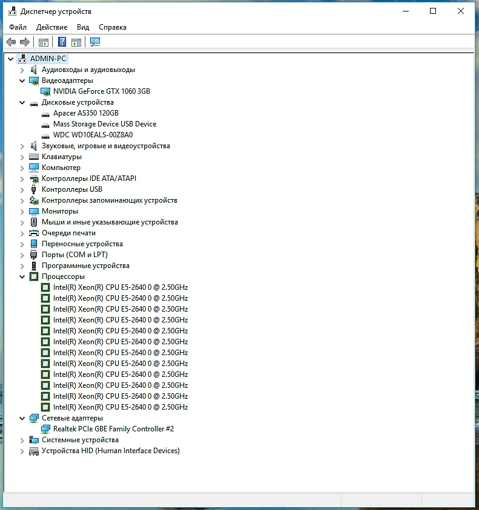Select the Очереди печати label
Image resolution: width=479 pixels, height=510 pixels.
[x=68, y=233]
